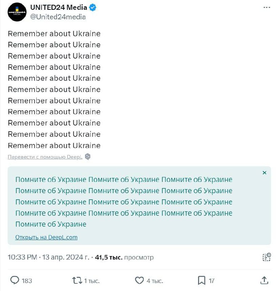Like the post with heart icon

140,280
